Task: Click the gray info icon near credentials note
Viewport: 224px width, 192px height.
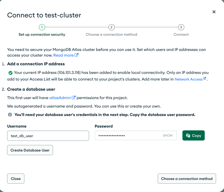Action: tap(10, 114)
